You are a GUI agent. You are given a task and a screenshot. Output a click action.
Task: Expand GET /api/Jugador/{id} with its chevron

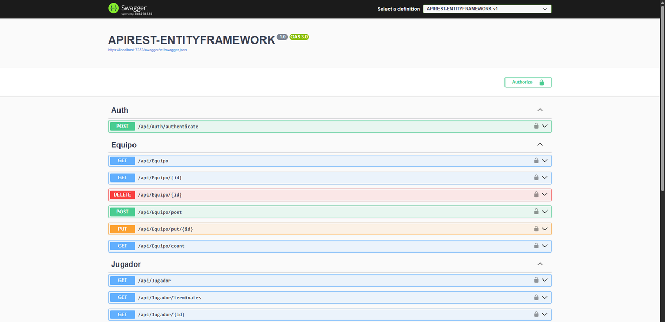544,314
